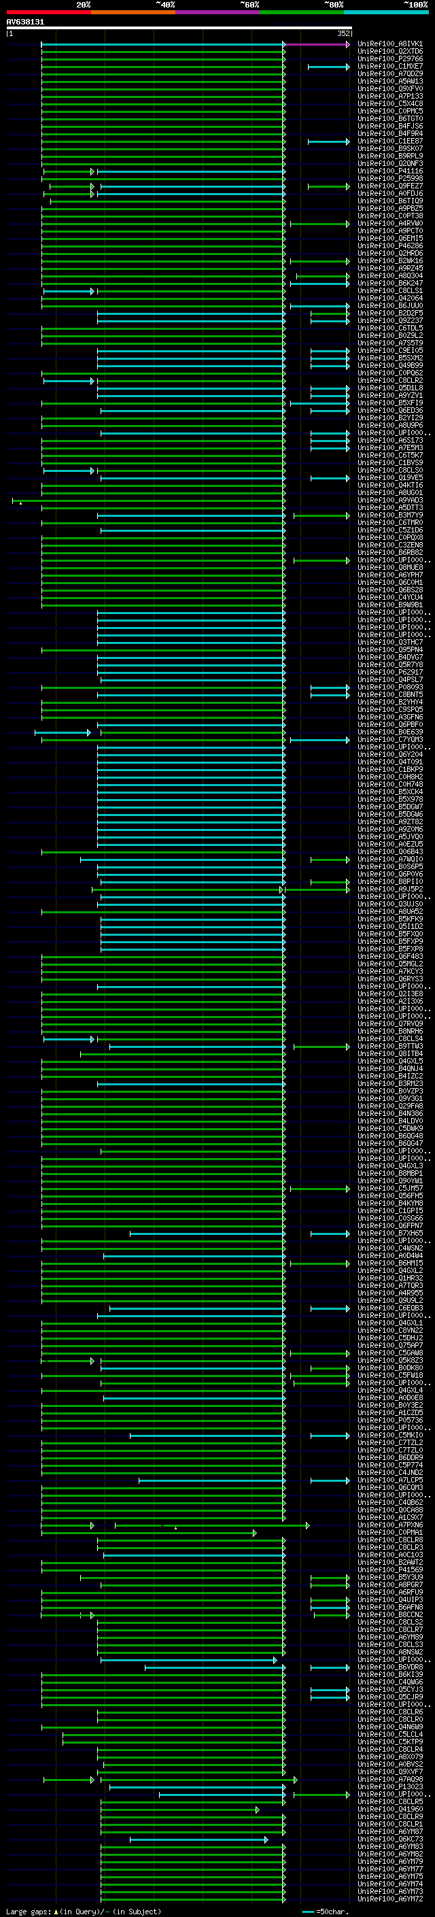Open entry UniRef100_C6EQB3
435x1917 pixels.
click(390, 1308)
